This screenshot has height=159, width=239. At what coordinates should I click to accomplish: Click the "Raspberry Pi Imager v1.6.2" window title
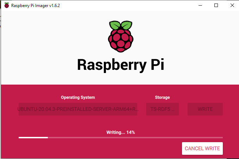pyautogui.click(x=36, y=6)
